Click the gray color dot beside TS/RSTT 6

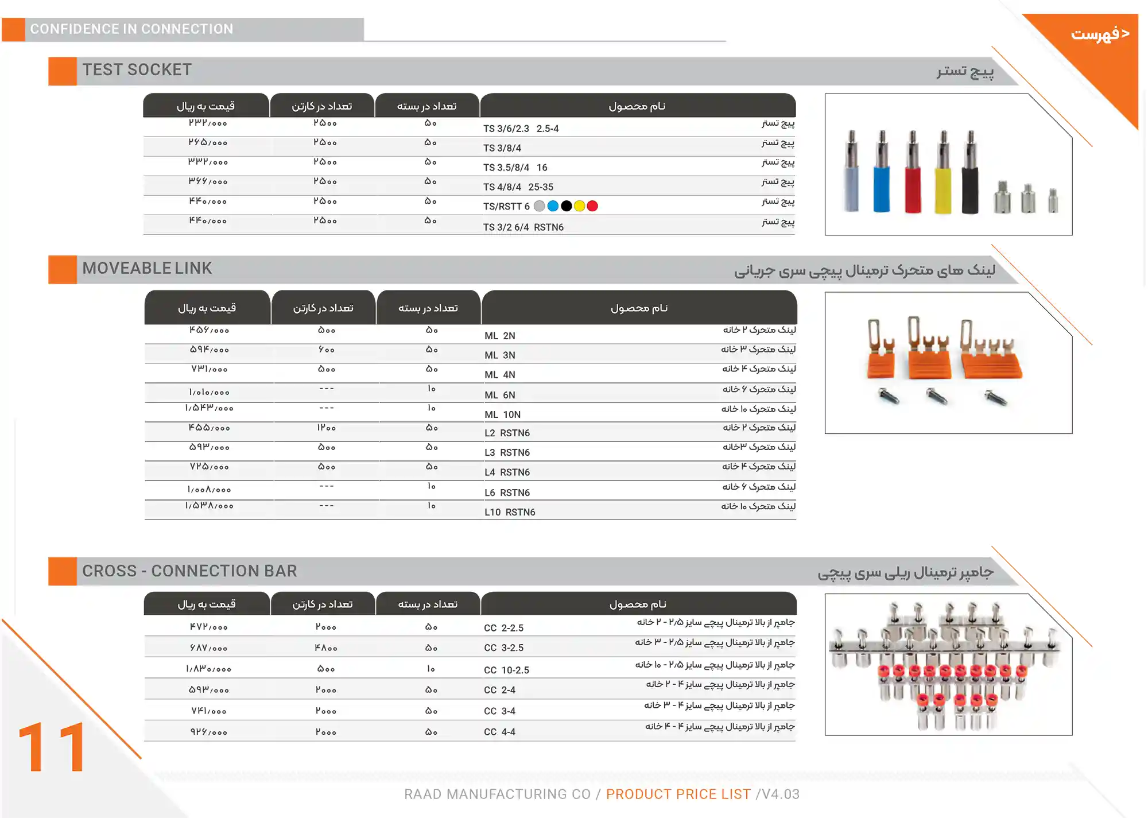[540, 206]
